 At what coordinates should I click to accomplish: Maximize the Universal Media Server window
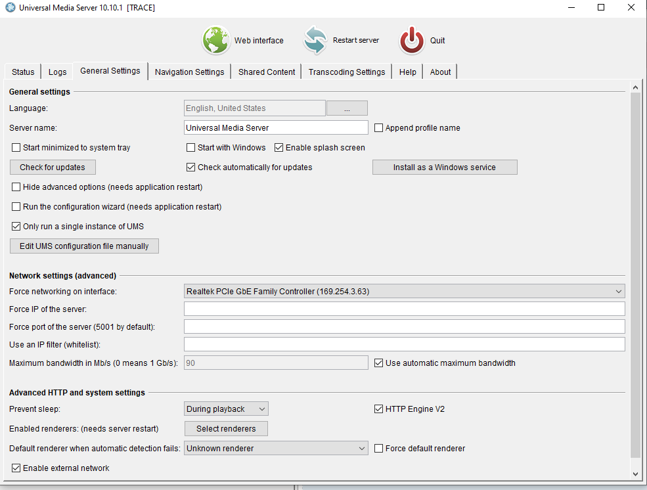(601, 7)
